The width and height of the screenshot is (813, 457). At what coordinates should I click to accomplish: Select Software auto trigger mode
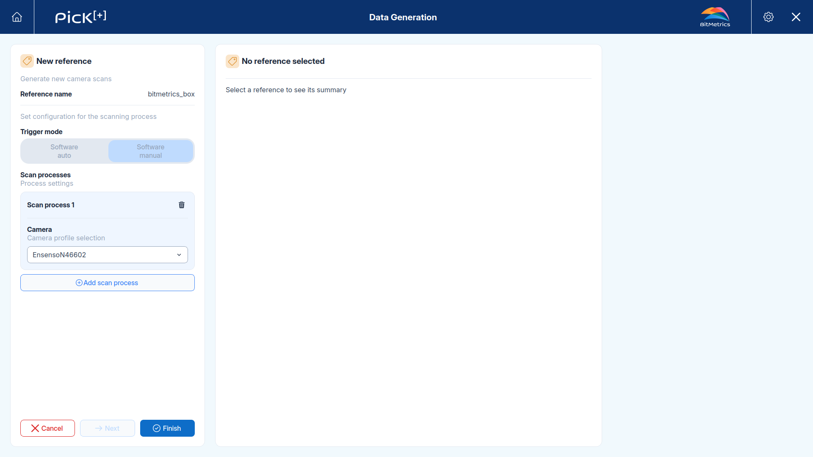point(64,151)
